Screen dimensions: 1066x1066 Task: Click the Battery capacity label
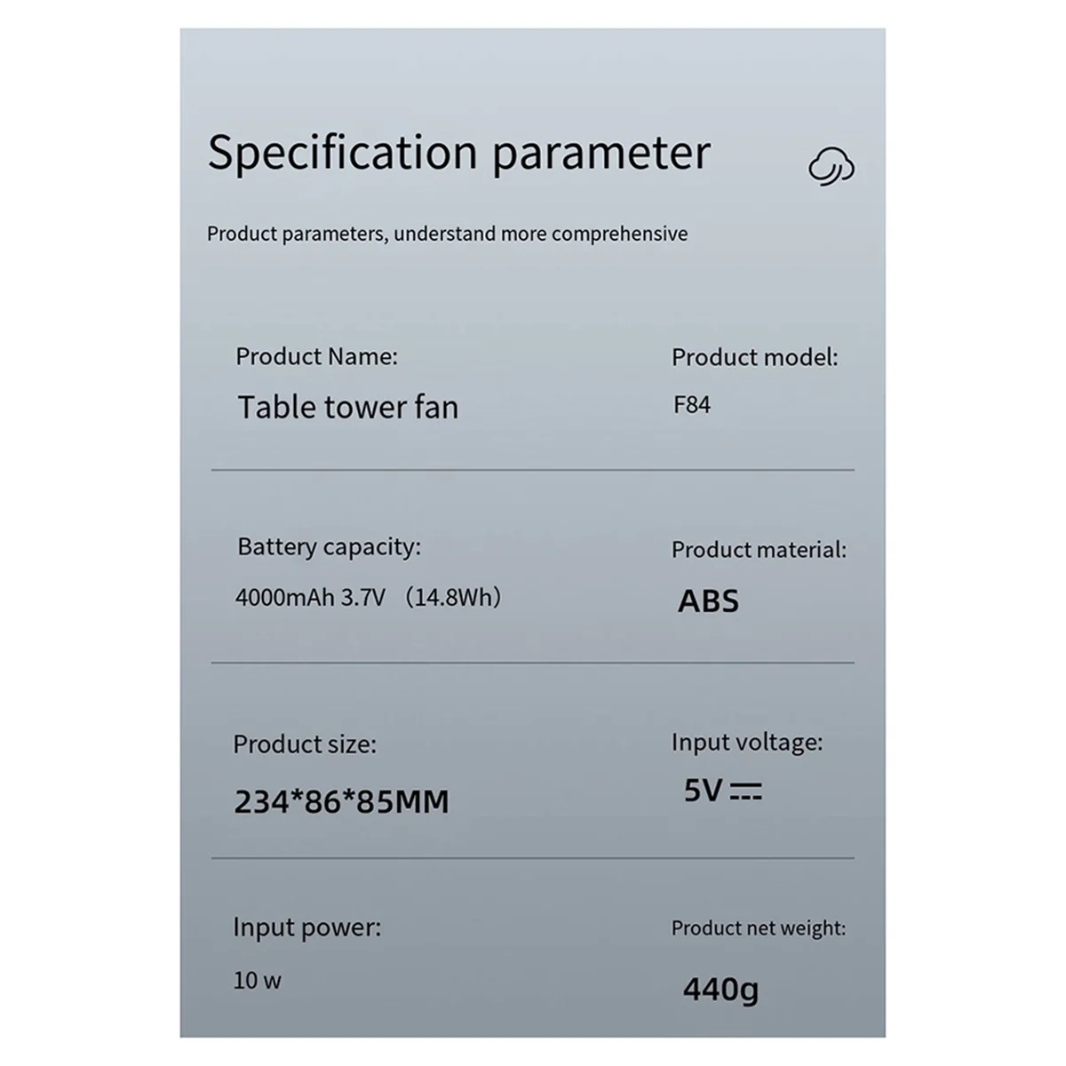coord(329,547)
